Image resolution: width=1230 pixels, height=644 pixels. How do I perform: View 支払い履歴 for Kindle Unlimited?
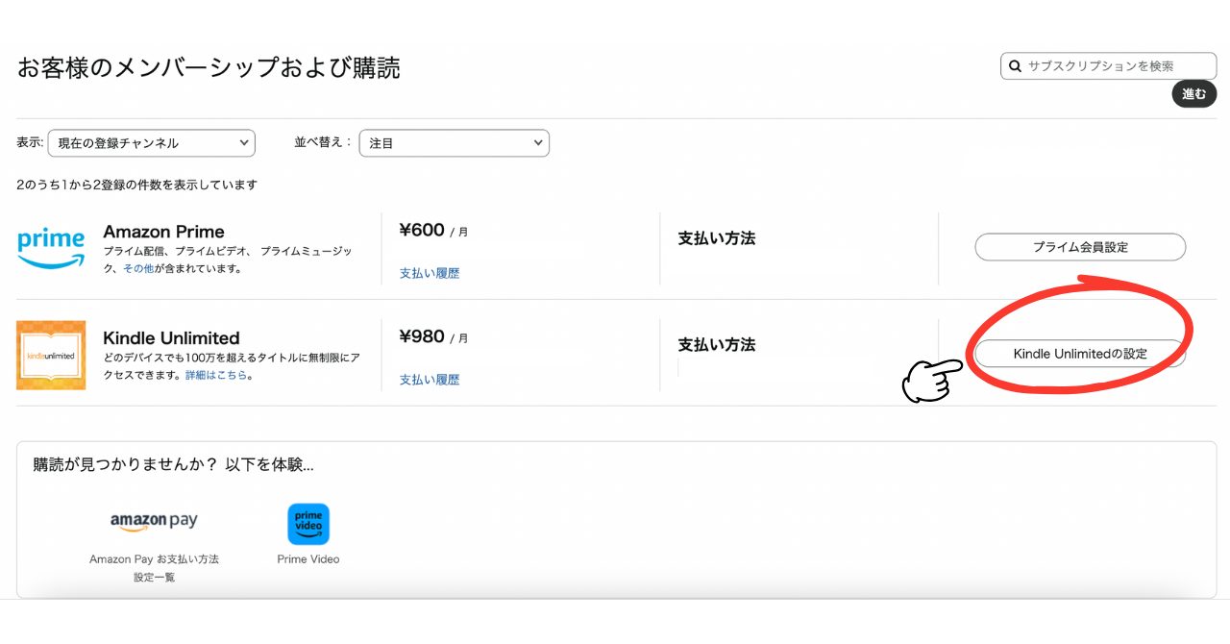tap(429, 380)
